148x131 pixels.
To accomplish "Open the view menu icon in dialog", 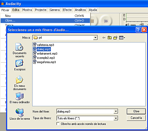I will click(x=122, y=38).
